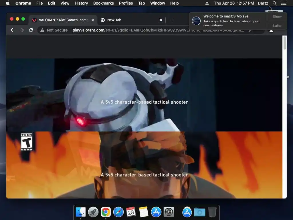
Task: Open the Bookmarks menu
Action: pyautogui.click(x=104, y=3)
